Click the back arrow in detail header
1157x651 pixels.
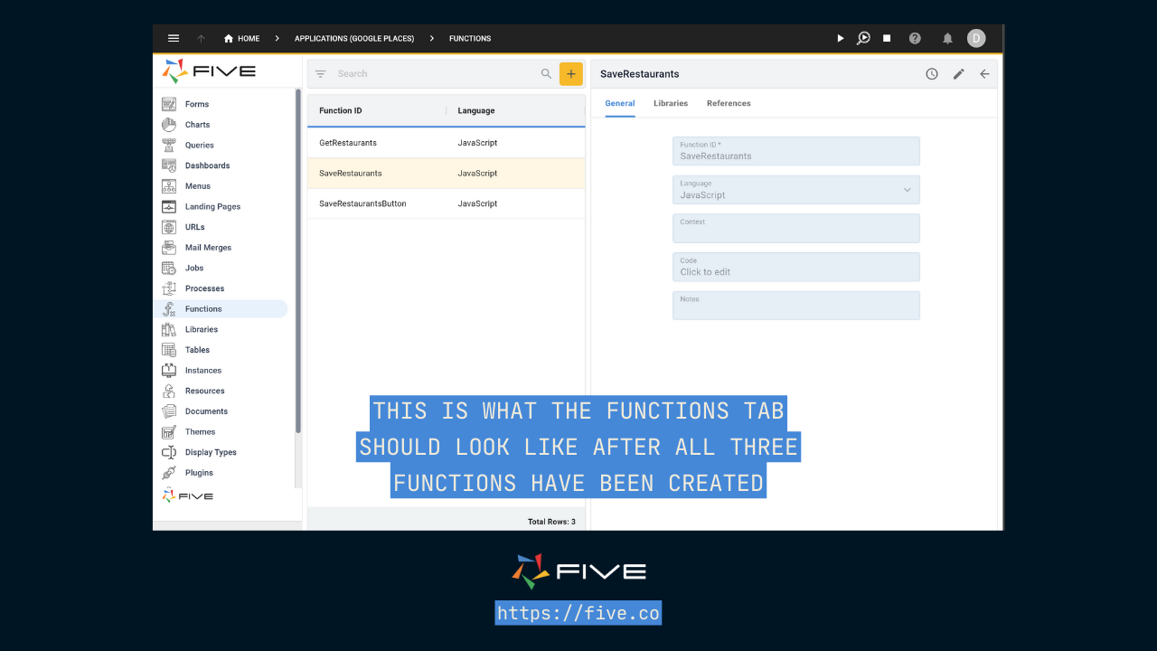[x=984, y=74]
